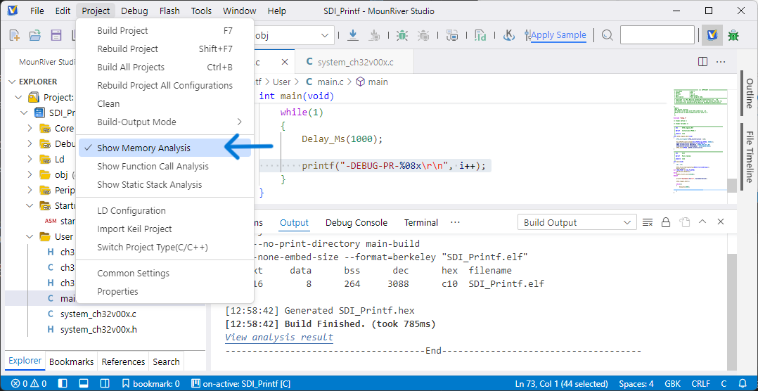
Task: Collapse the EXPLORER section chevron
Action: [x=12, y=82]
